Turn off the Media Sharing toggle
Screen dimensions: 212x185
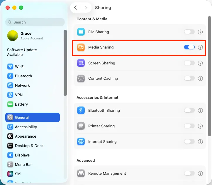(x=189, y=47)
